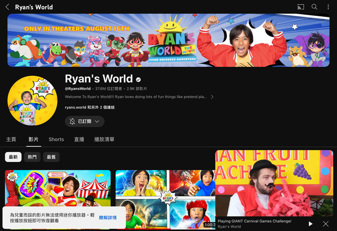Screen dimensions: 337x231
Task: Select the 最舊 sort chip
Action: click(x=51, y=157)
